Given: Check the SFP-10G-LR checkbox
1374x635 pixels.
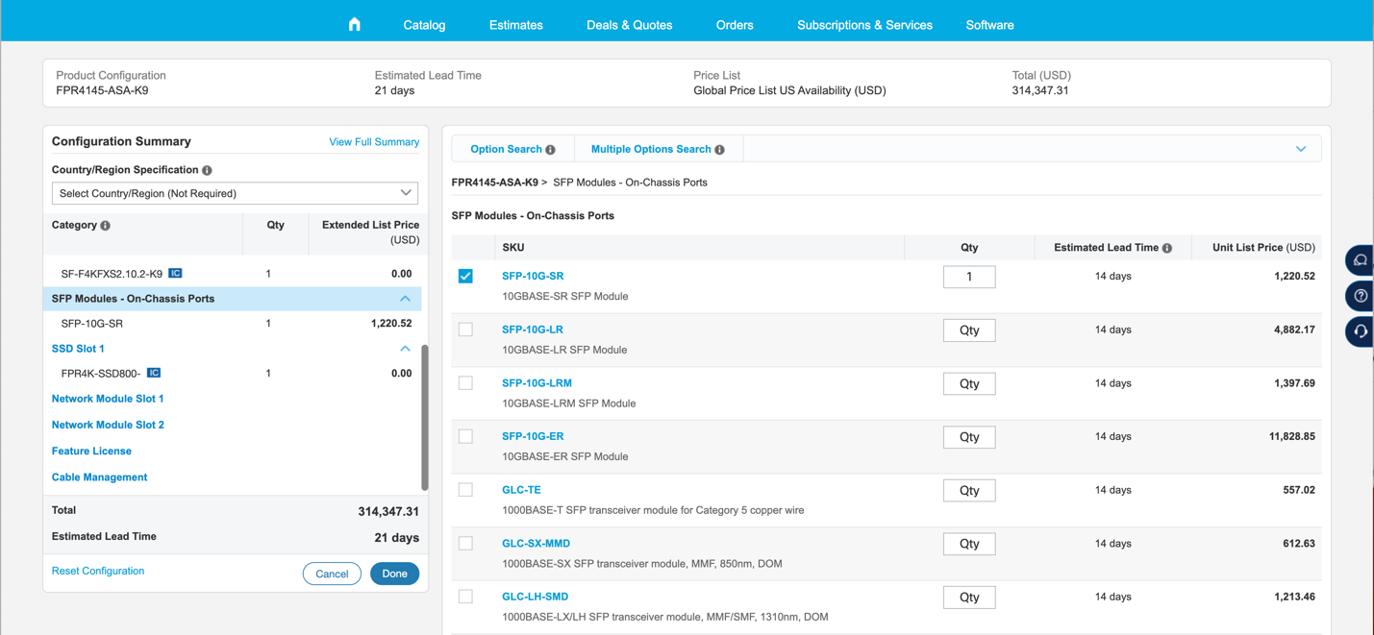Looking at the screenshot, I should pyautogui.click(x=465, y=330).
